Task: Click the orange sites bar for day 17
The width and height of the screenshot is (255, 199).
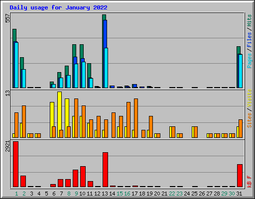Action: [136, 118]
